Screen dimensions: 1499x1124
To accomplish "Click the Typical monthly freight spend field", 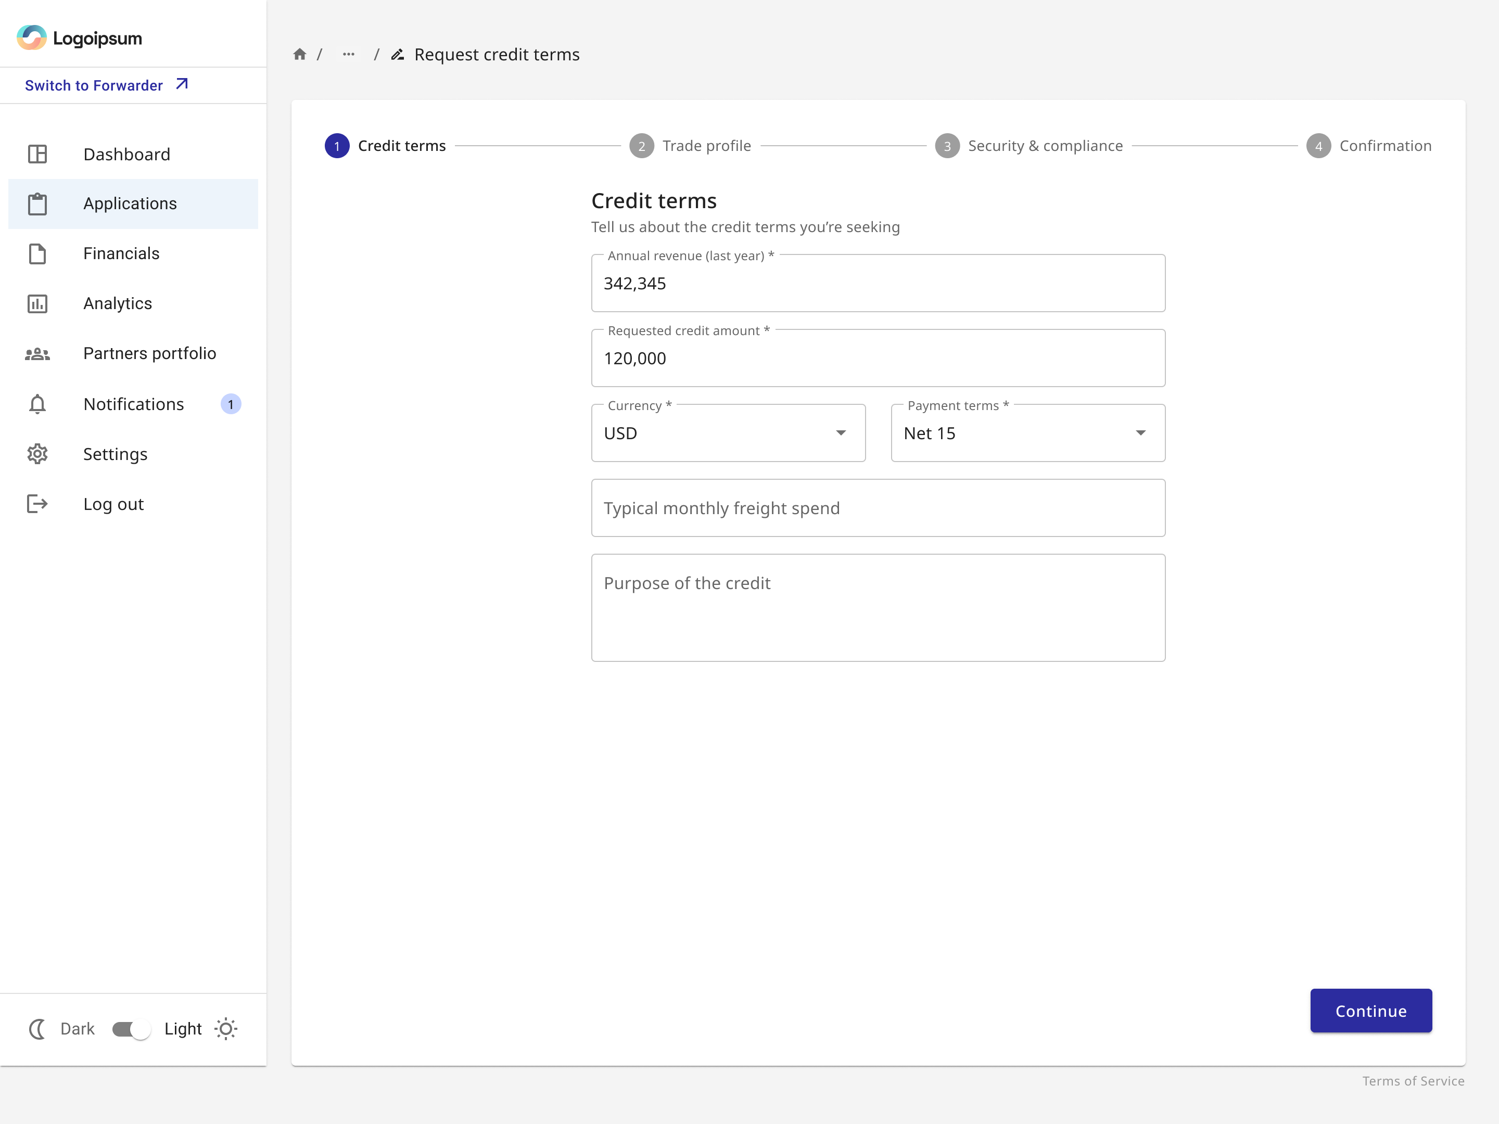I will click(878, 508).
